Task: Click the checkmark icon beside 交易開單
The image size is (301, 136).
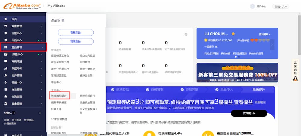Action: [x=182, y=90]
